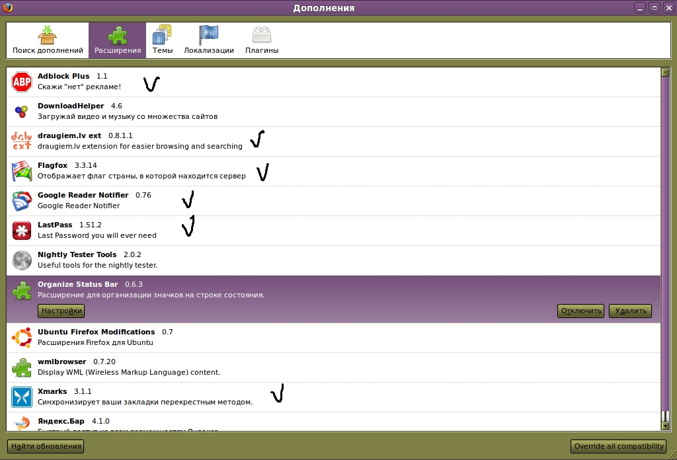Click 'Загружай видео и музыку' description

pos(128,116)
